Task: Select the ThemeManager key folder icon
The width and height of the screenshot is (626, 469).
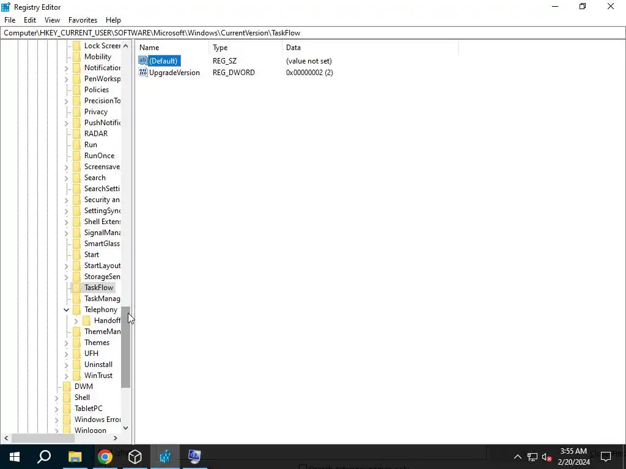Action: [76, 332]
